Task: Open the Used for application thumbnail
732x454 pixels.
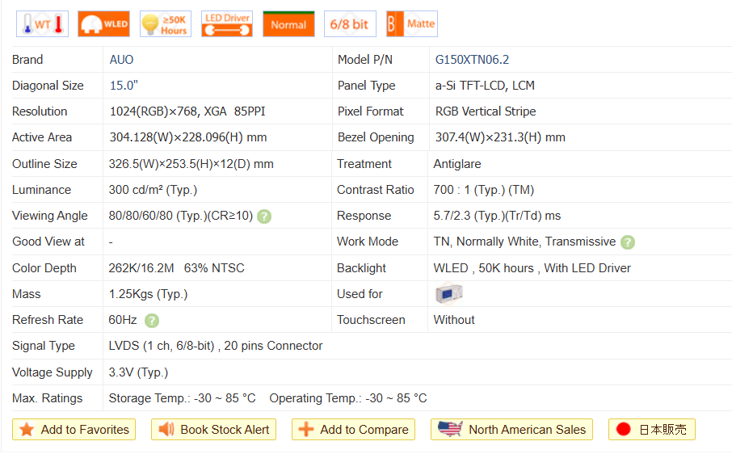Action: (x=448, y=294)
